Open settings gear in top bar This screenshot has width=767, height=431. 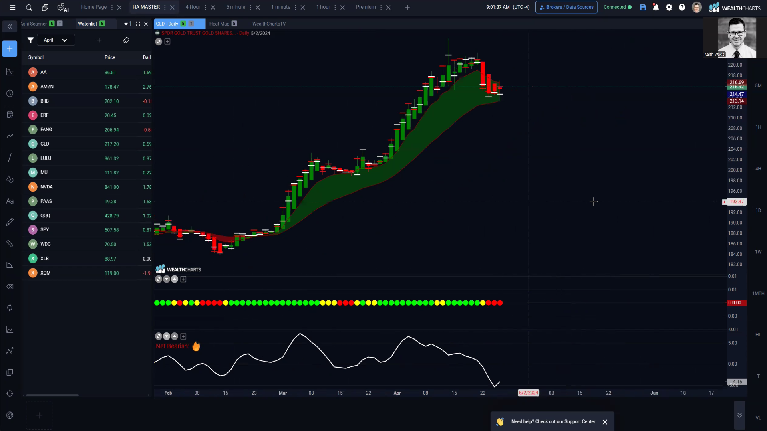pos(669,7)
